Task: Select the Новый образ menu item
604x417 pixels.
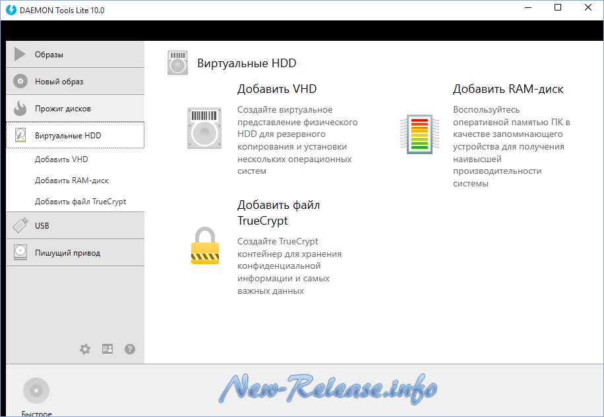Action: 75,81
